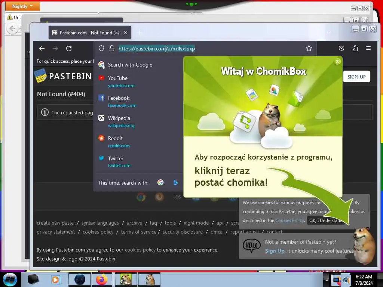Close the Pastebin Not Found tab
Viewport: 383px width, 287px height.
(x=125, y=33)
